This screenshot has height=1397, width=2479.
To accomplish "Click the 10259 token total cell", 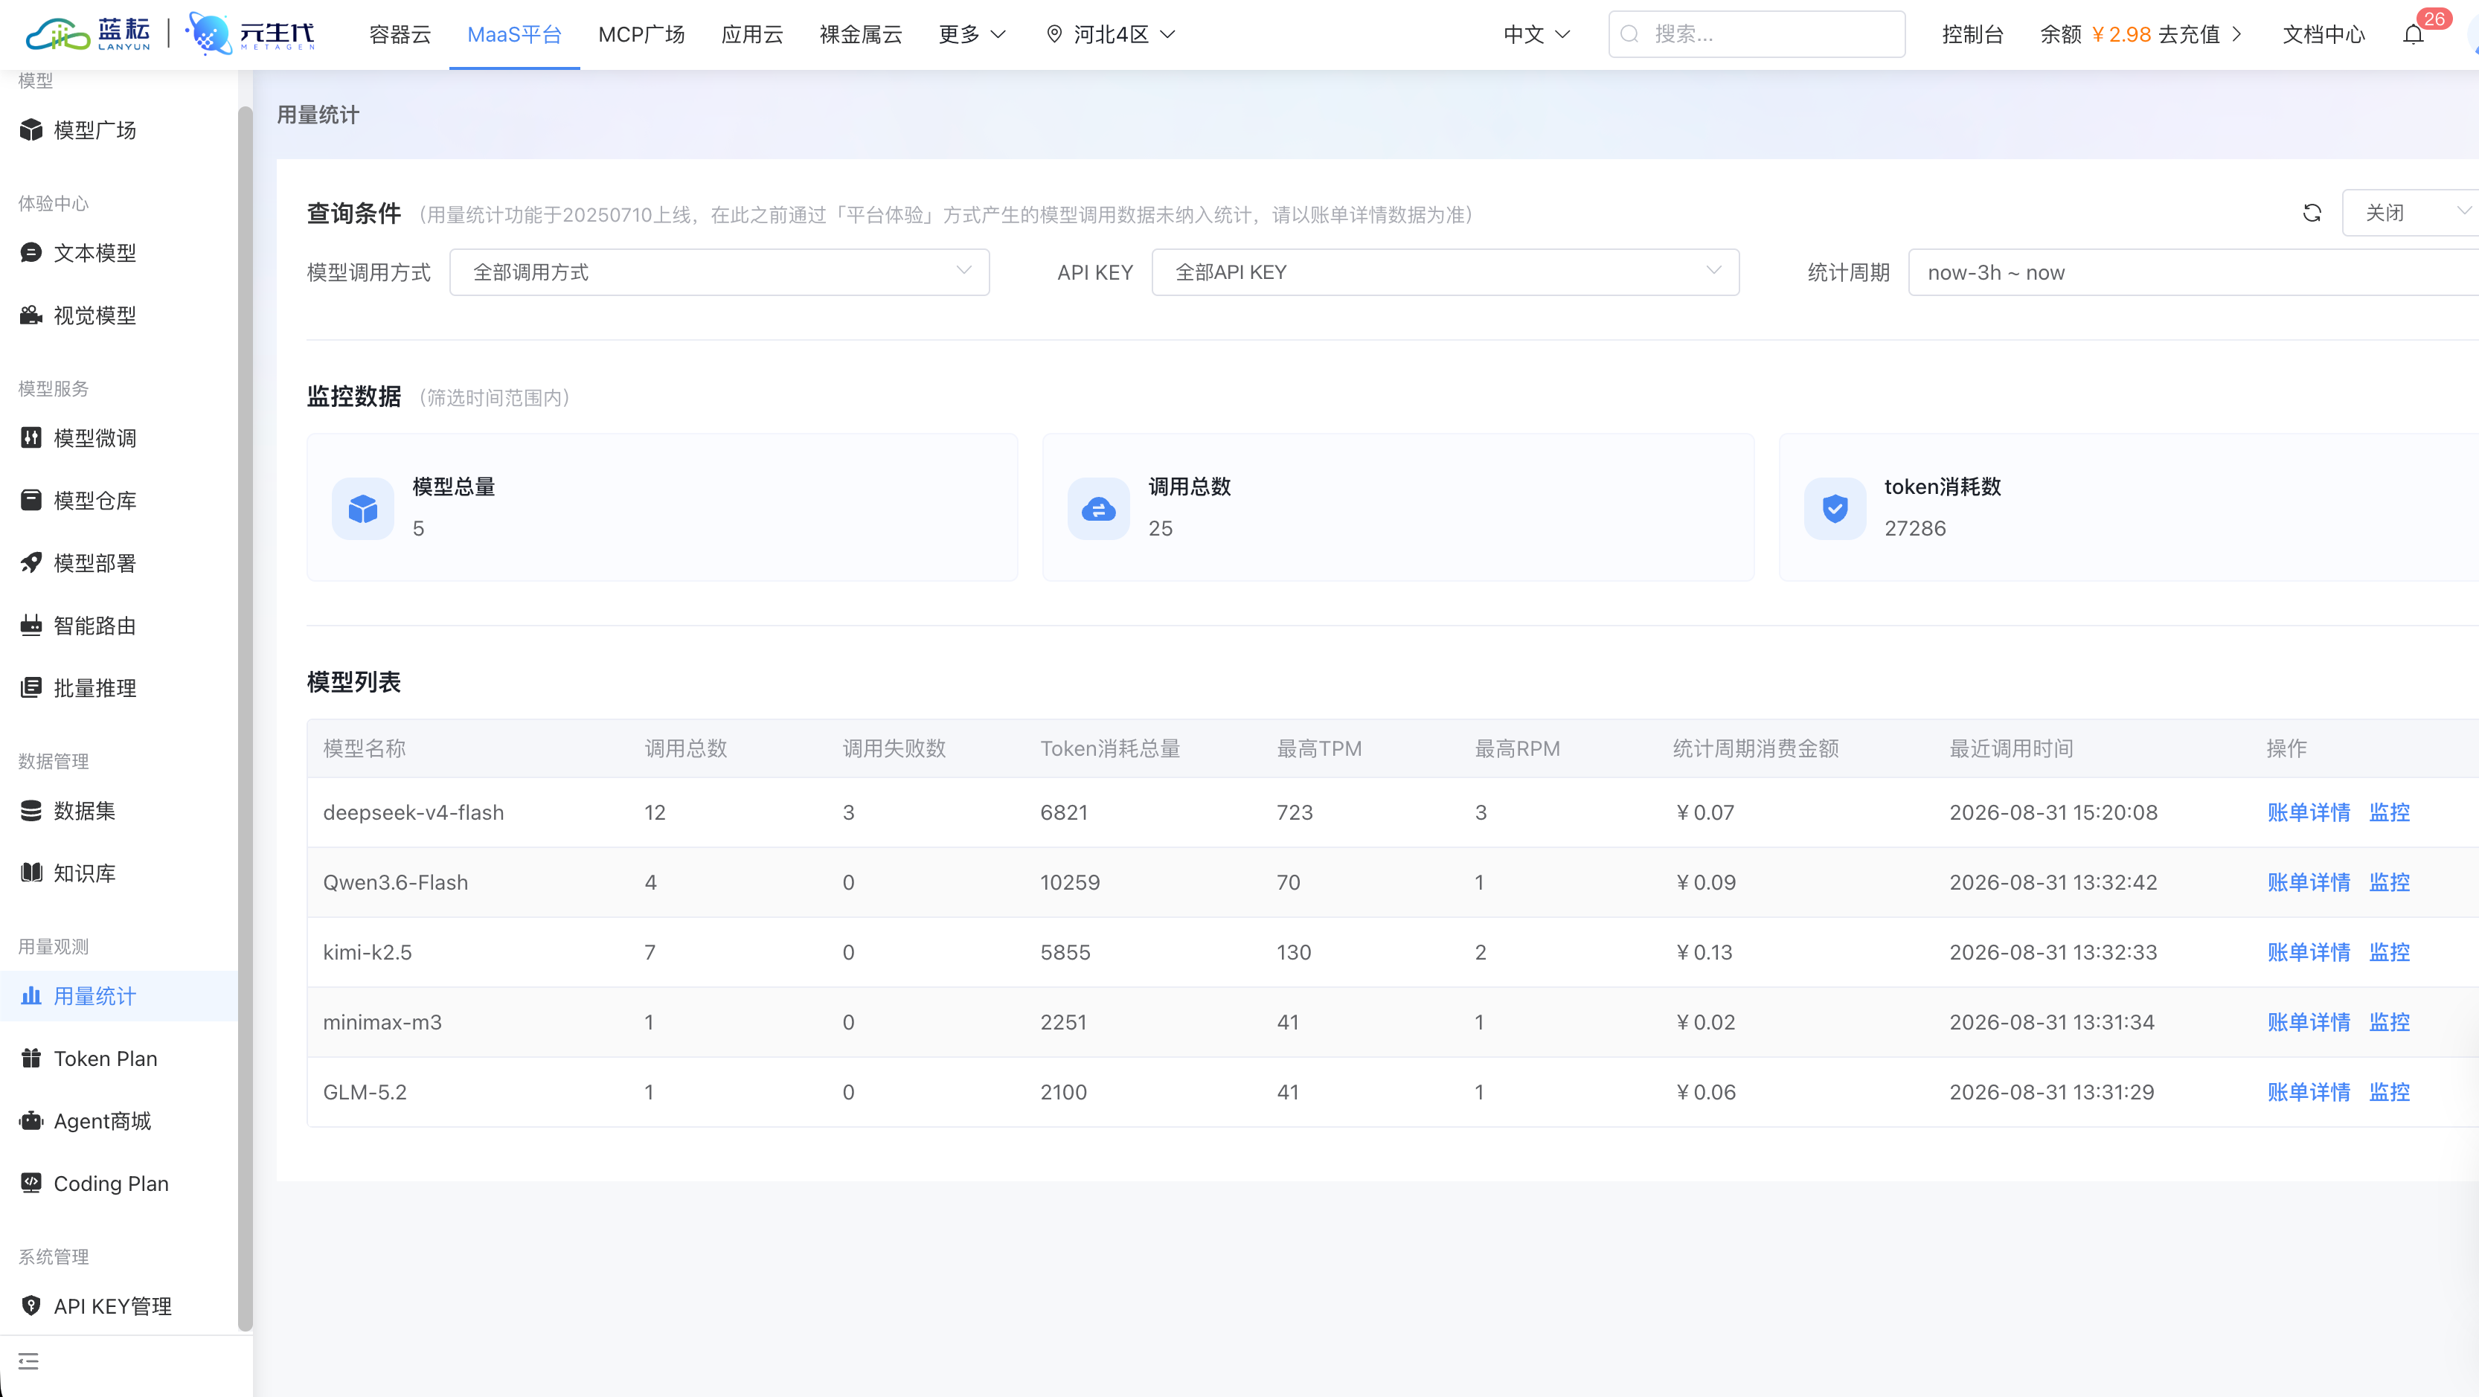I will pyautogui.click(x=1069, y=882).
